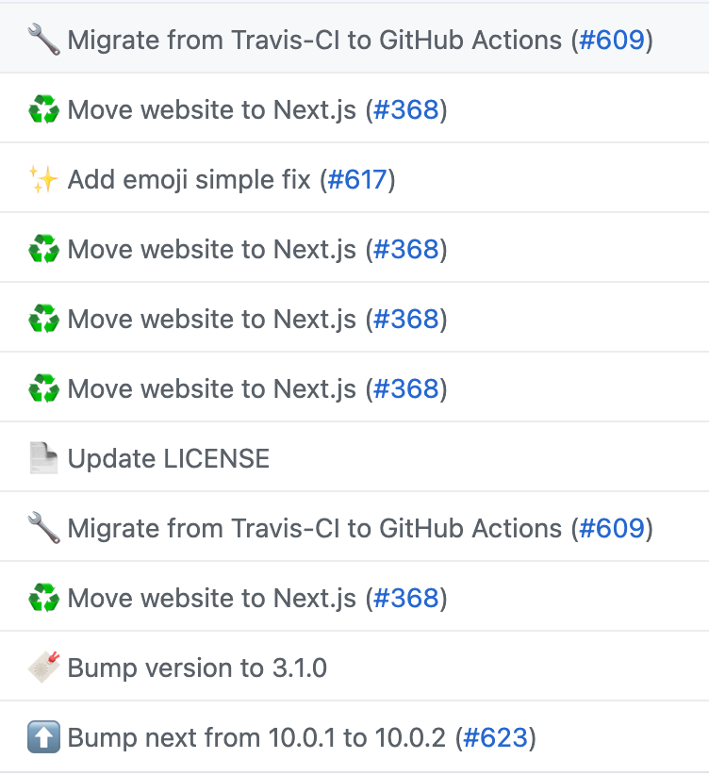This screenshot has width=709, height=775.
Task: Click the recycle emoji directly above Add emoji row
Action: [x=44, y=109]
